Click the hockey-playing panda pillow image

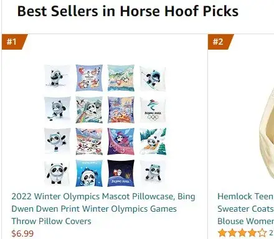pos(57,110)
